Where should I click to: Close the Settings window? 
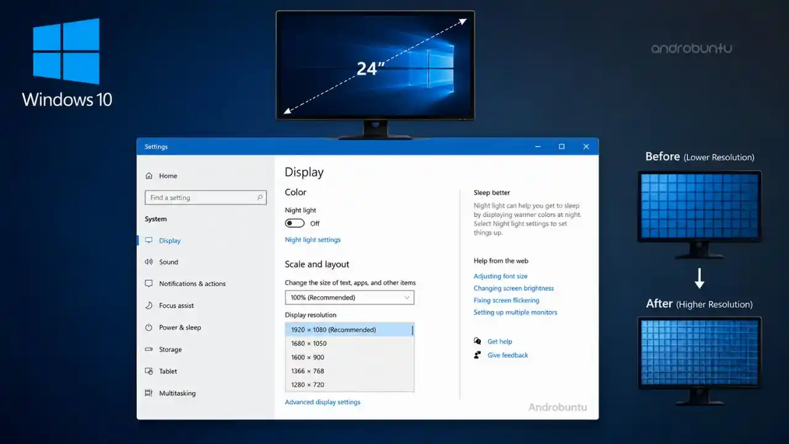tap(586, 147)
